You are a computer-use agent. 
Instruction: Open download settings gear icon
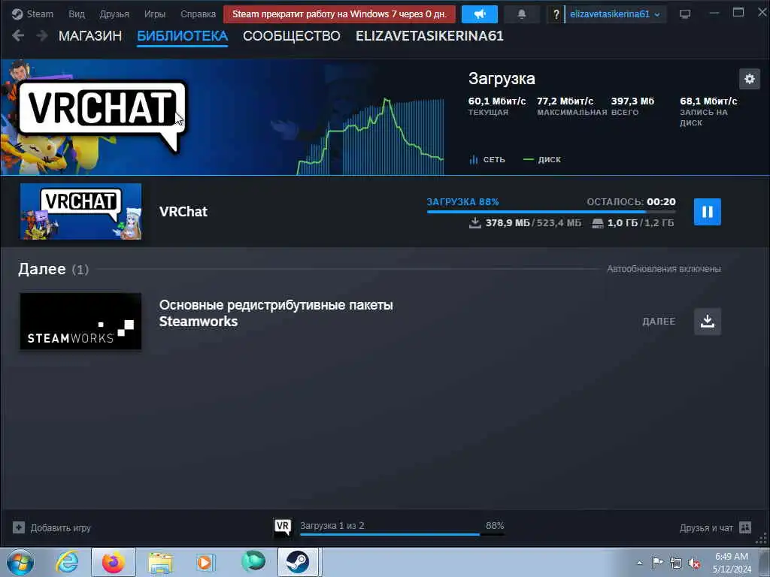[x=750, y=79]
